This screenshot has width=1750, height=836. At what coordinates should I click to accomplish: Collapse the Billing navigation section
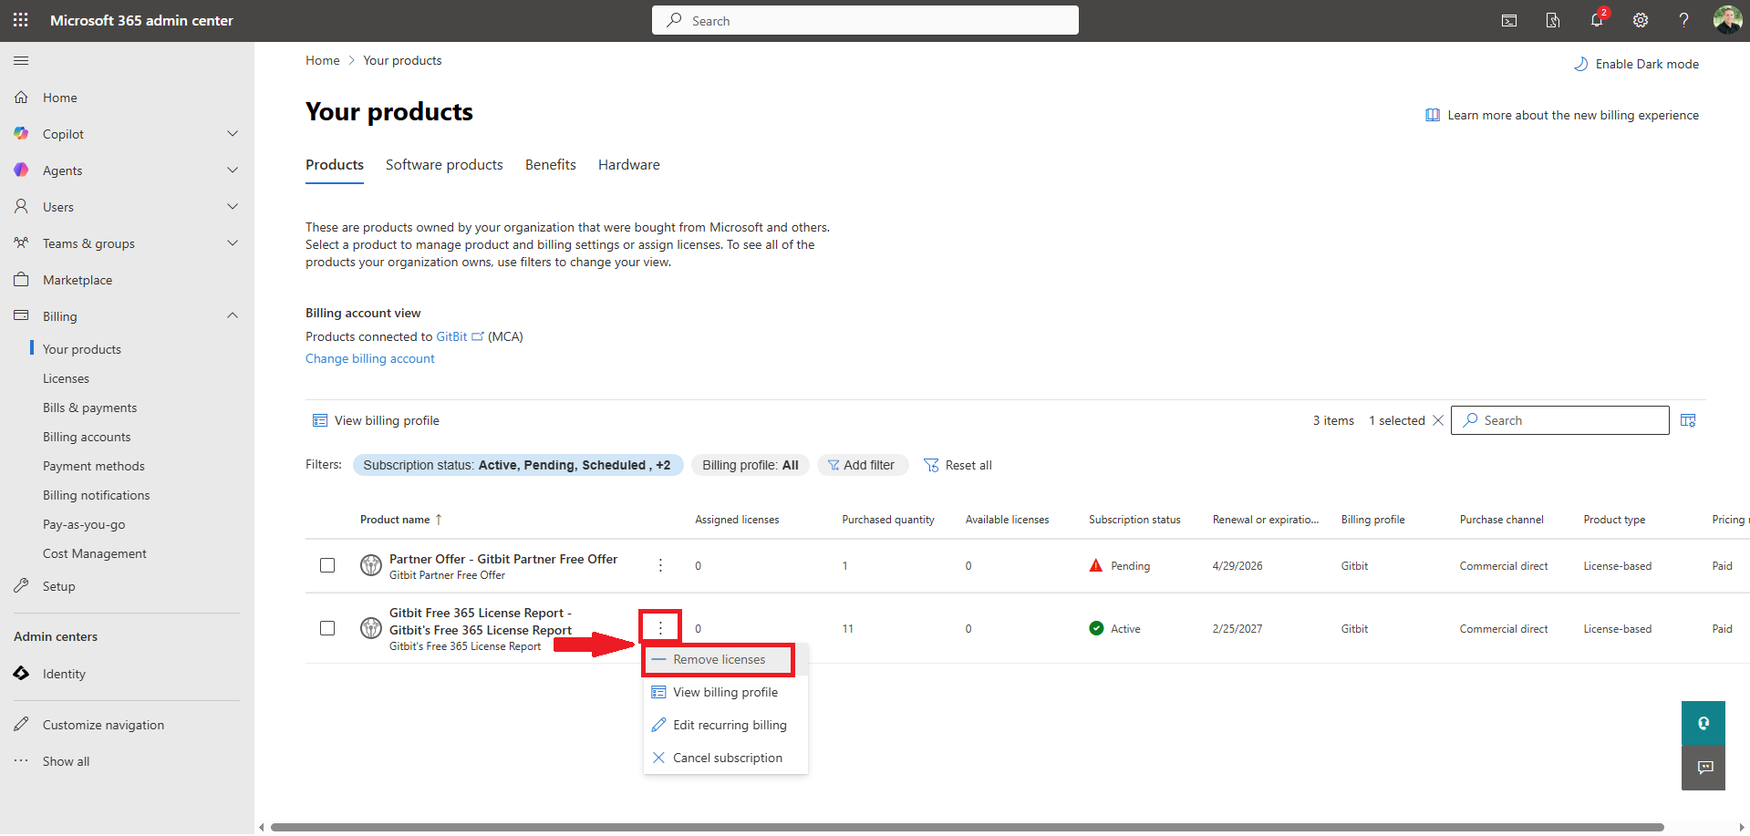coord(233,316)
